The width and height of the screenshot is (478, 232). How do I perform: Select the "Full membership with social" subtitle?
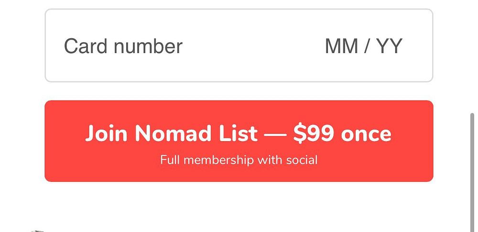tap(239, 160)
